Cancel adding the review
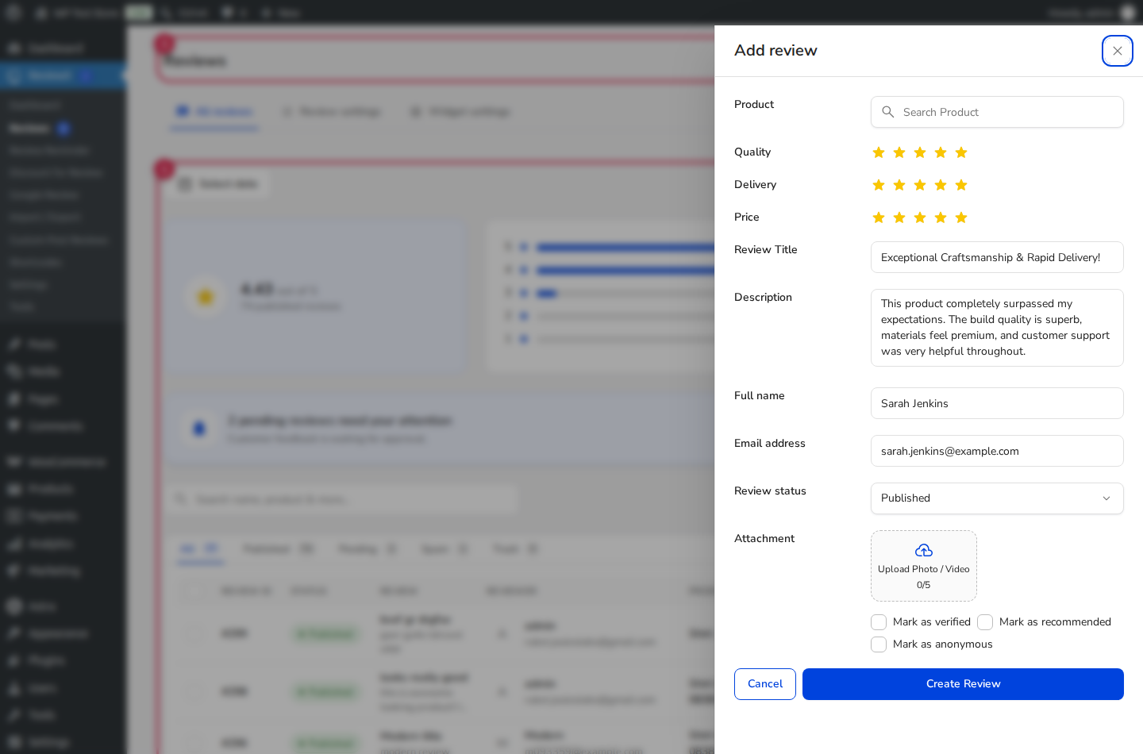 tap(765, 684)
